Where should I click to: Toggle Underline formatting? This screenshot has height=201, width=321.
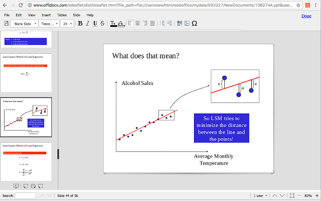[95, 24]
